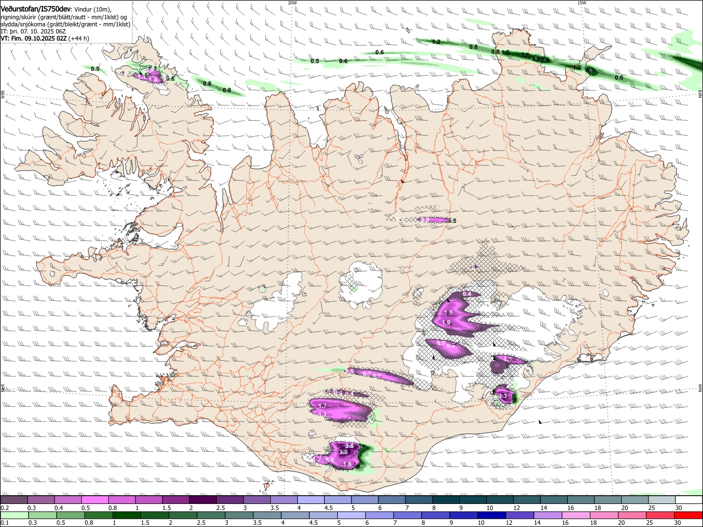Pick the darkest green 1–1.5 legend swatch
Image resolution: width=703 pixels, height=527 pixels.
click(x=126, y=515)
